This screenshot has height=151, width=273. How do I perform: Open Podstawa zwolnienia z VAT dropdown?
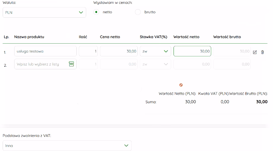pyautogui.click(x=67, y=146)
